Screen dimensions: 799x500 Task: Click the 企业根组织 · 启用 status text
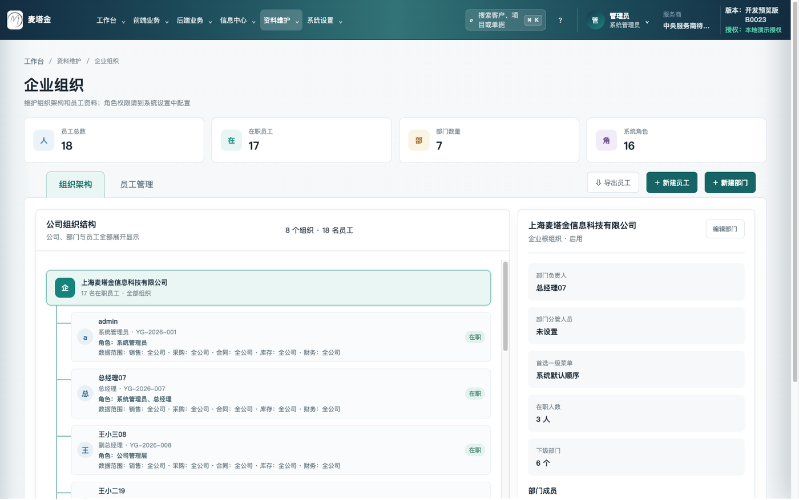click(555, 239)
